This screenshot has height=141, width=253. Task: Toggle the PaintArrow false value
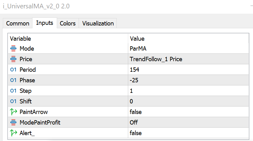point(135,112)
